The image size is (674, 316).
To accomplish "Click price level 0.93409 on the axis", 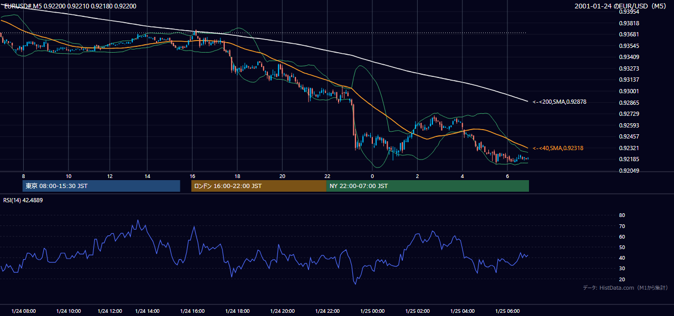I will (x=629, y=57).
